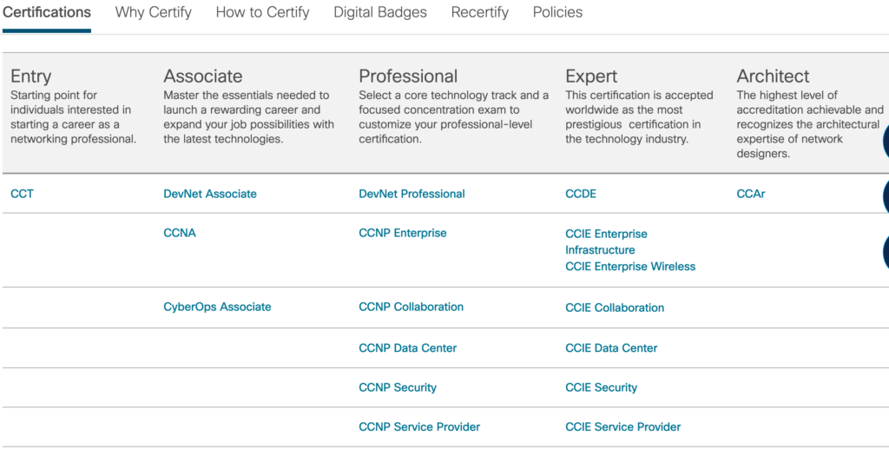Open the CCNP Enterprise link
Viewport: 889px width, 450px height.
[x=403, y=233]
